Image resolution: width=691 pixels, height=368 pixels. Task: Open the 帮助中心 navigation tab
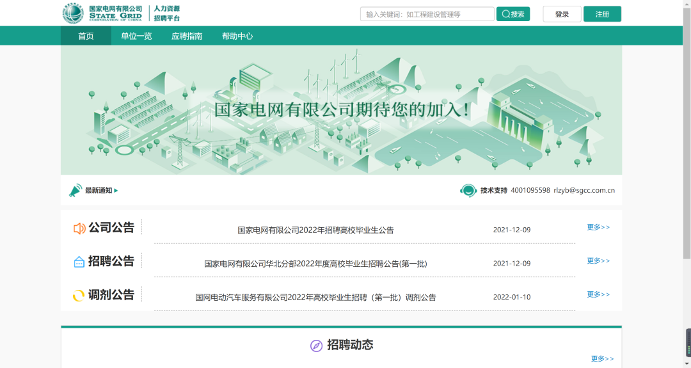point(237,36)
